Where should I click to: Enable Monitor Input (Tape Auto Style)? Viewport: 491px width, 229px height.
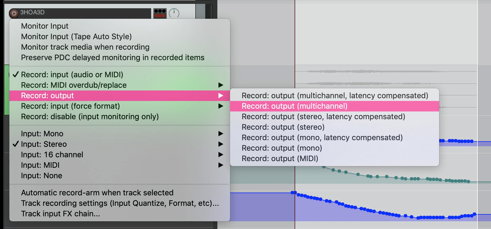click(76, 36)
